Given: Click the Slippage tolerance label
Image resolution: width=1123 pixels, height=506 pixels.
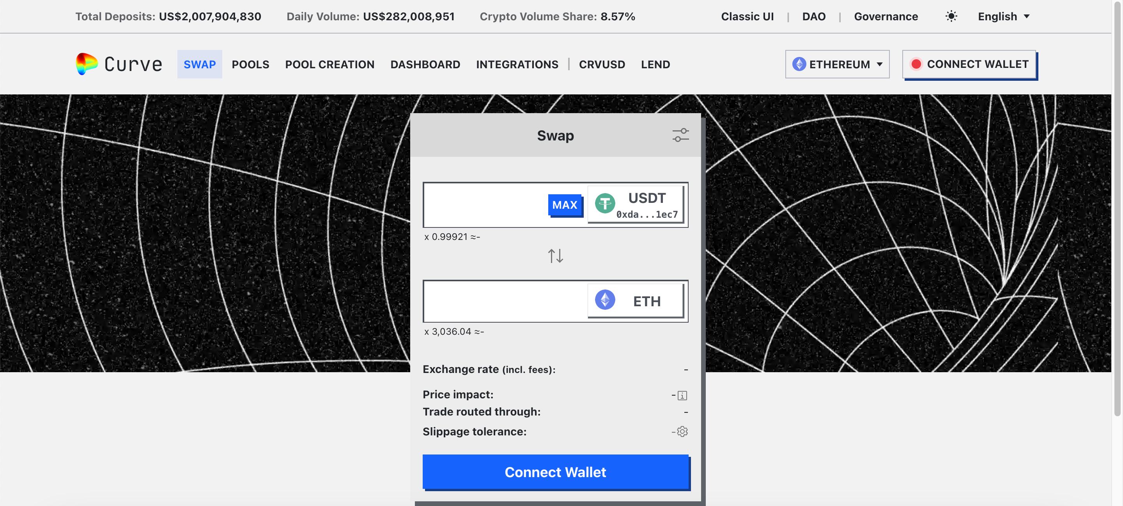Looking at the screenshot, I should pos(474,431).
